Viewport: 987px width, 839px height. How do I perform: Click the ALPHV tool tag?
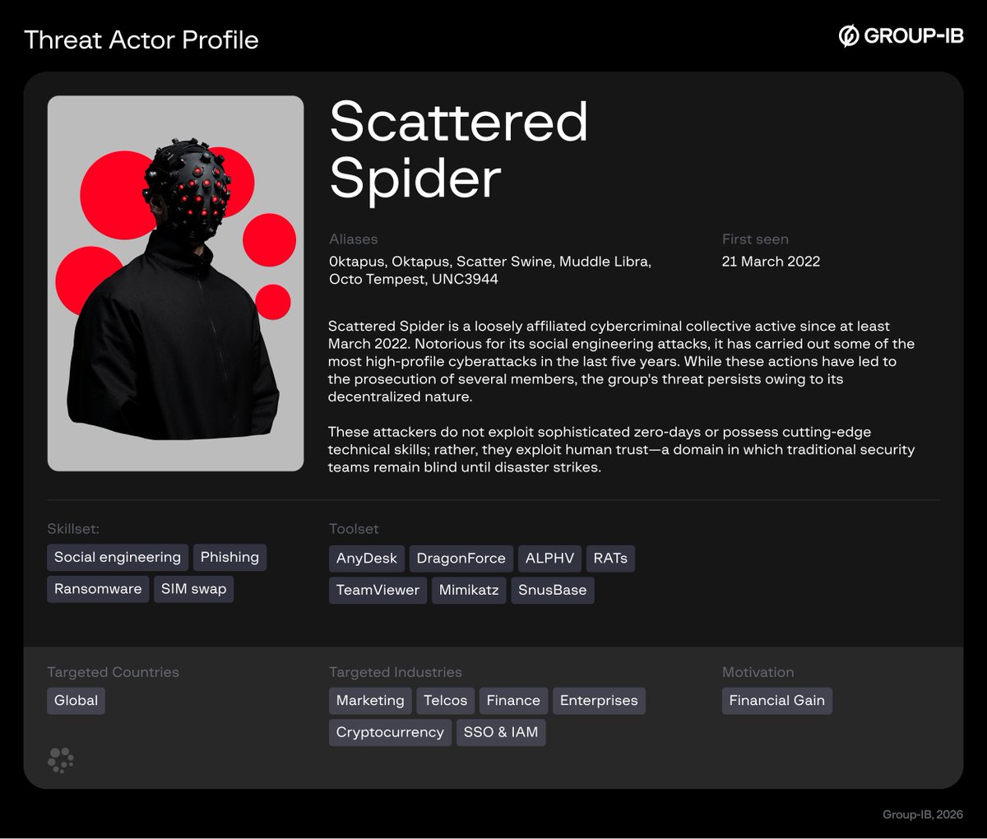pyautogui.click(x=549, y=559)
